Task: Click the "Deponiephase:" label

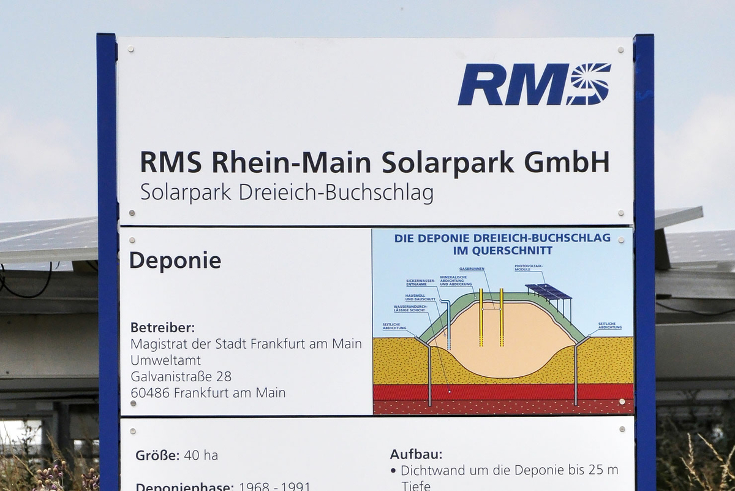Action: click(x=184, y=487)
